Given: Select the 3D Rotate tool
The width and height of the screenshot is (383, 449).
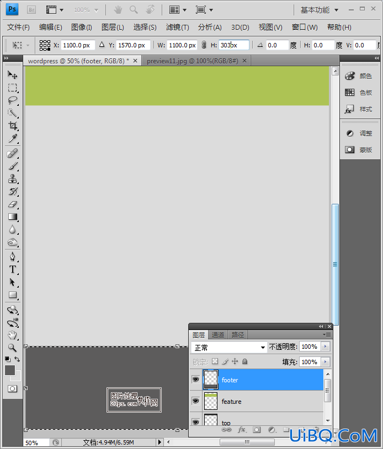Looking at the screenshot, I should [12, 310].
